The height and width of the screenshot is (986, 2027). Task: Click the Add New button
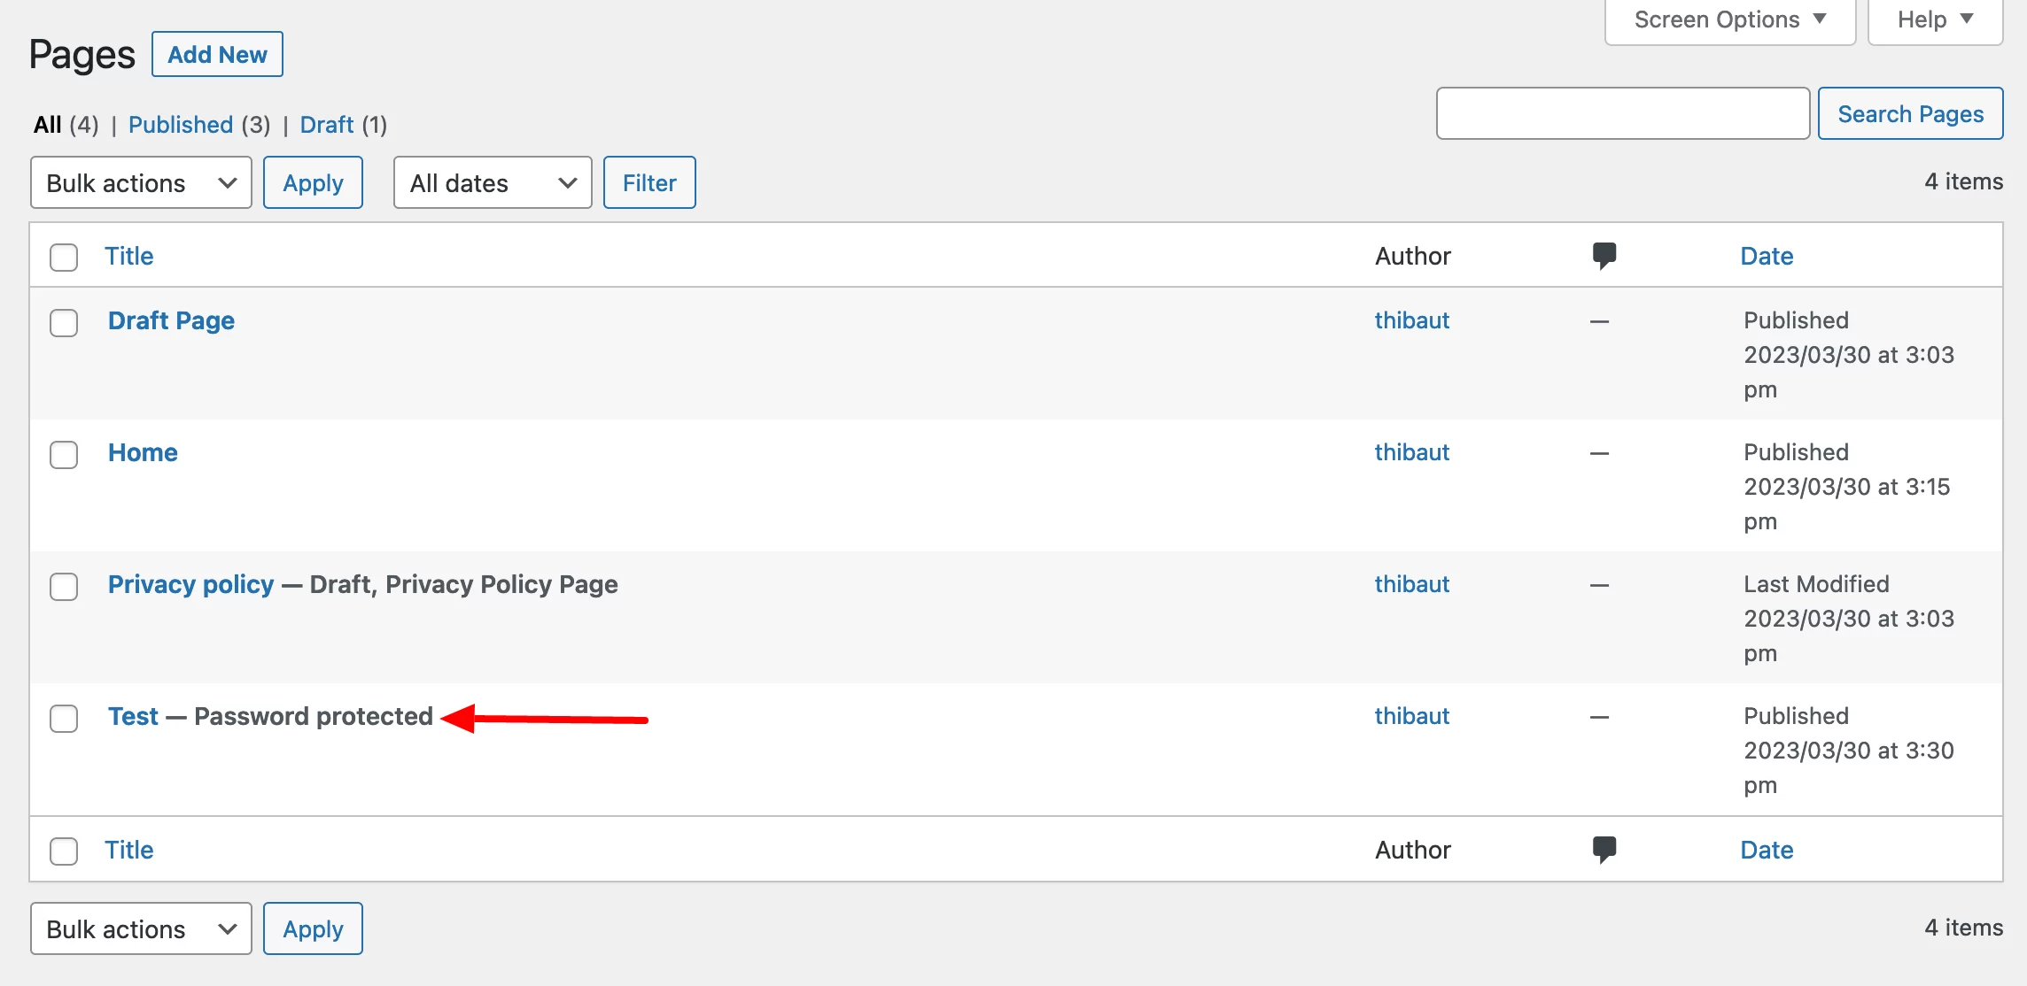coord(217,54)
